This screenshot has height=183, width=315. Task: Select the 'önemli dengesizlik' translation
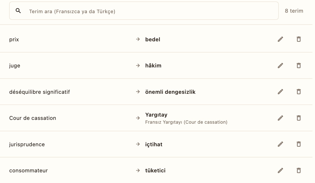[x=170, y=92]
